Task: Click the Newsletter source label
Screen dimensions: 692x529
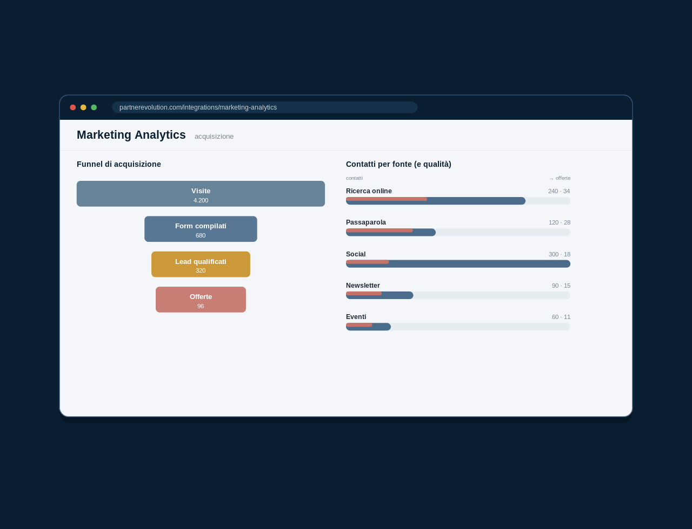Action: coord(363,286)
